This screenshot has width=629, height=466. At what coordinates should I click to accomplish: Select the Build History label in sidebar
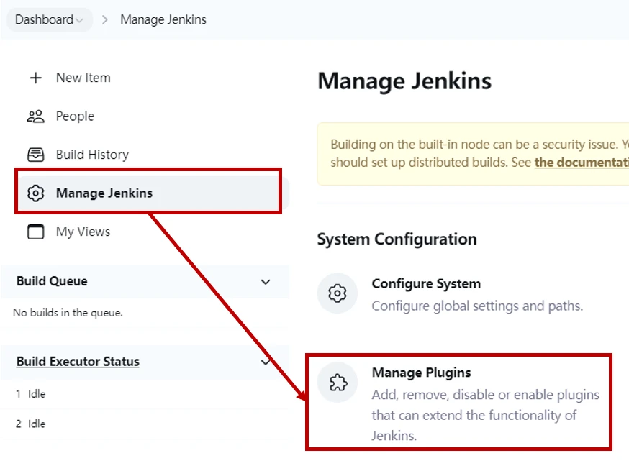[x=92, y=155]
